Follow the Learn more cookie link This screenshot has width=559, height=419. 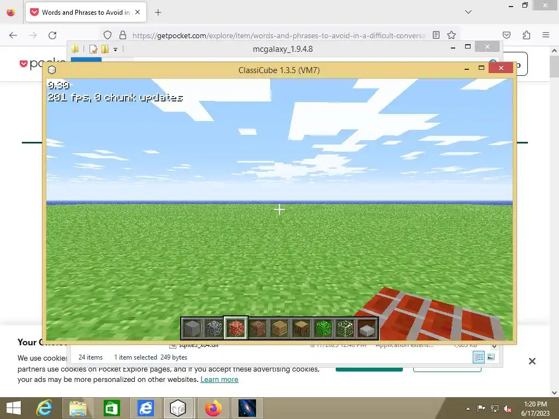[x=219, y=380]
